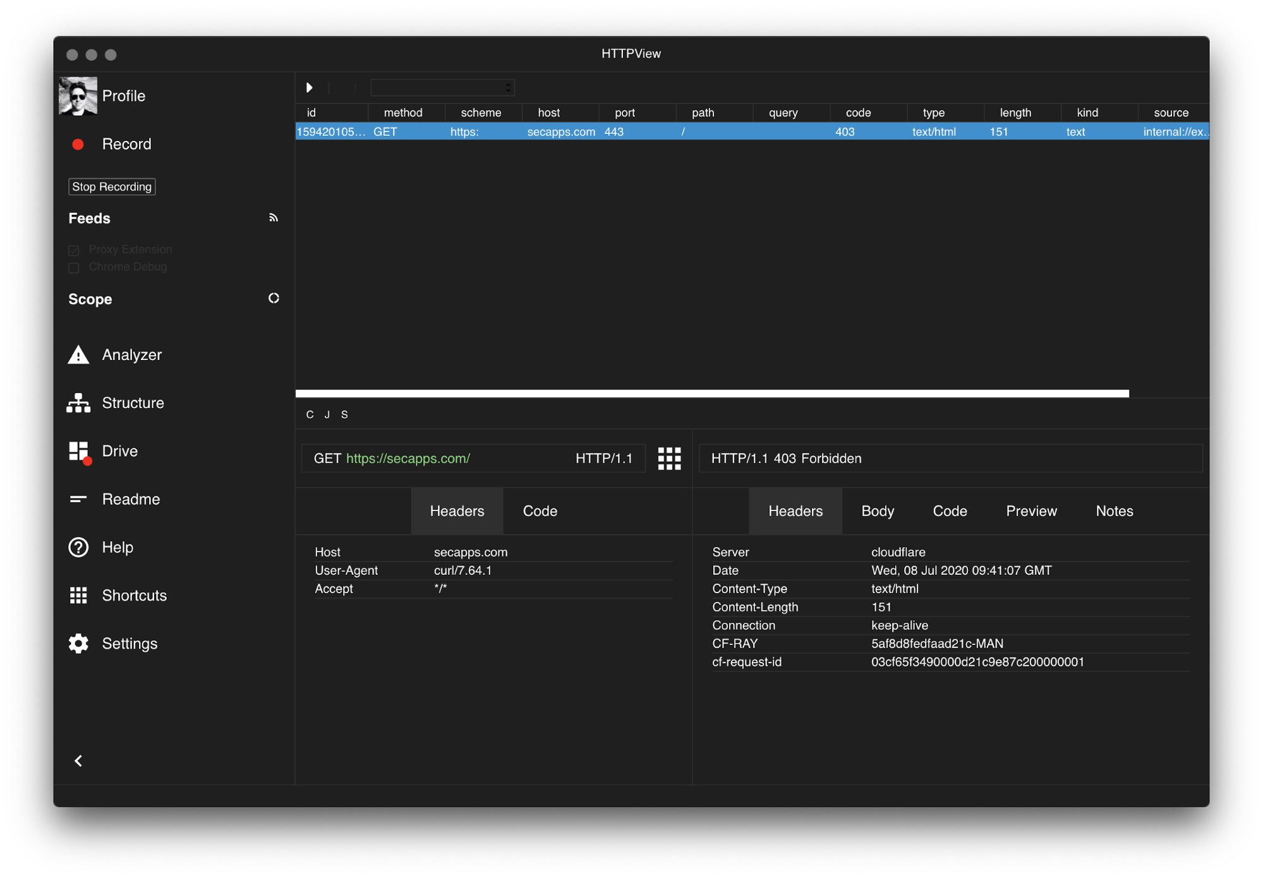The image size is (1263, 878).
Task: Open the grid icon beside request URL
Action: click(669, 459)
